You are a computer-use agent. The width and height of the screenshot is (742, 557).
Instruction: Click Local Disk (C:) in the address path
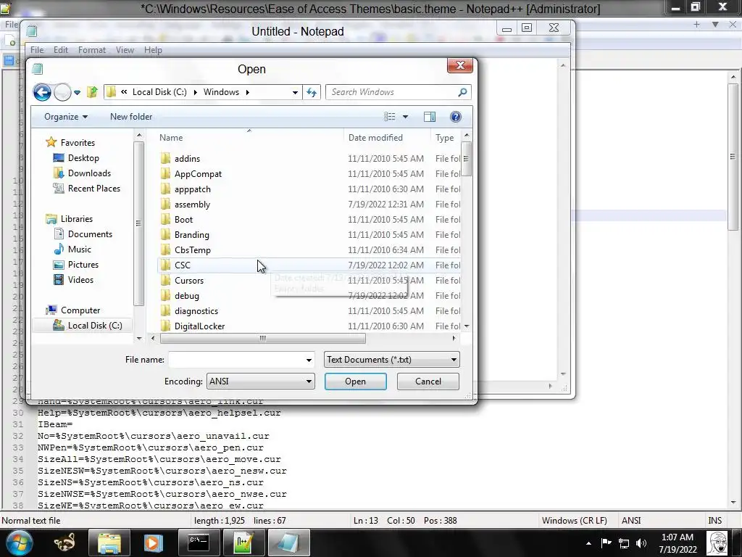click(159, 92)
